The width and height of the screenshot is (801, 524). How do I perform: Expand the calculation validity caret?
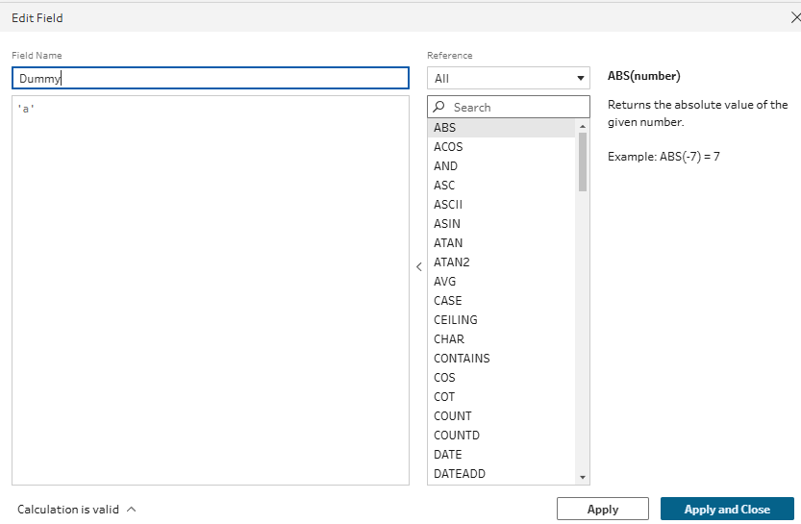click(x=132, y=510)
